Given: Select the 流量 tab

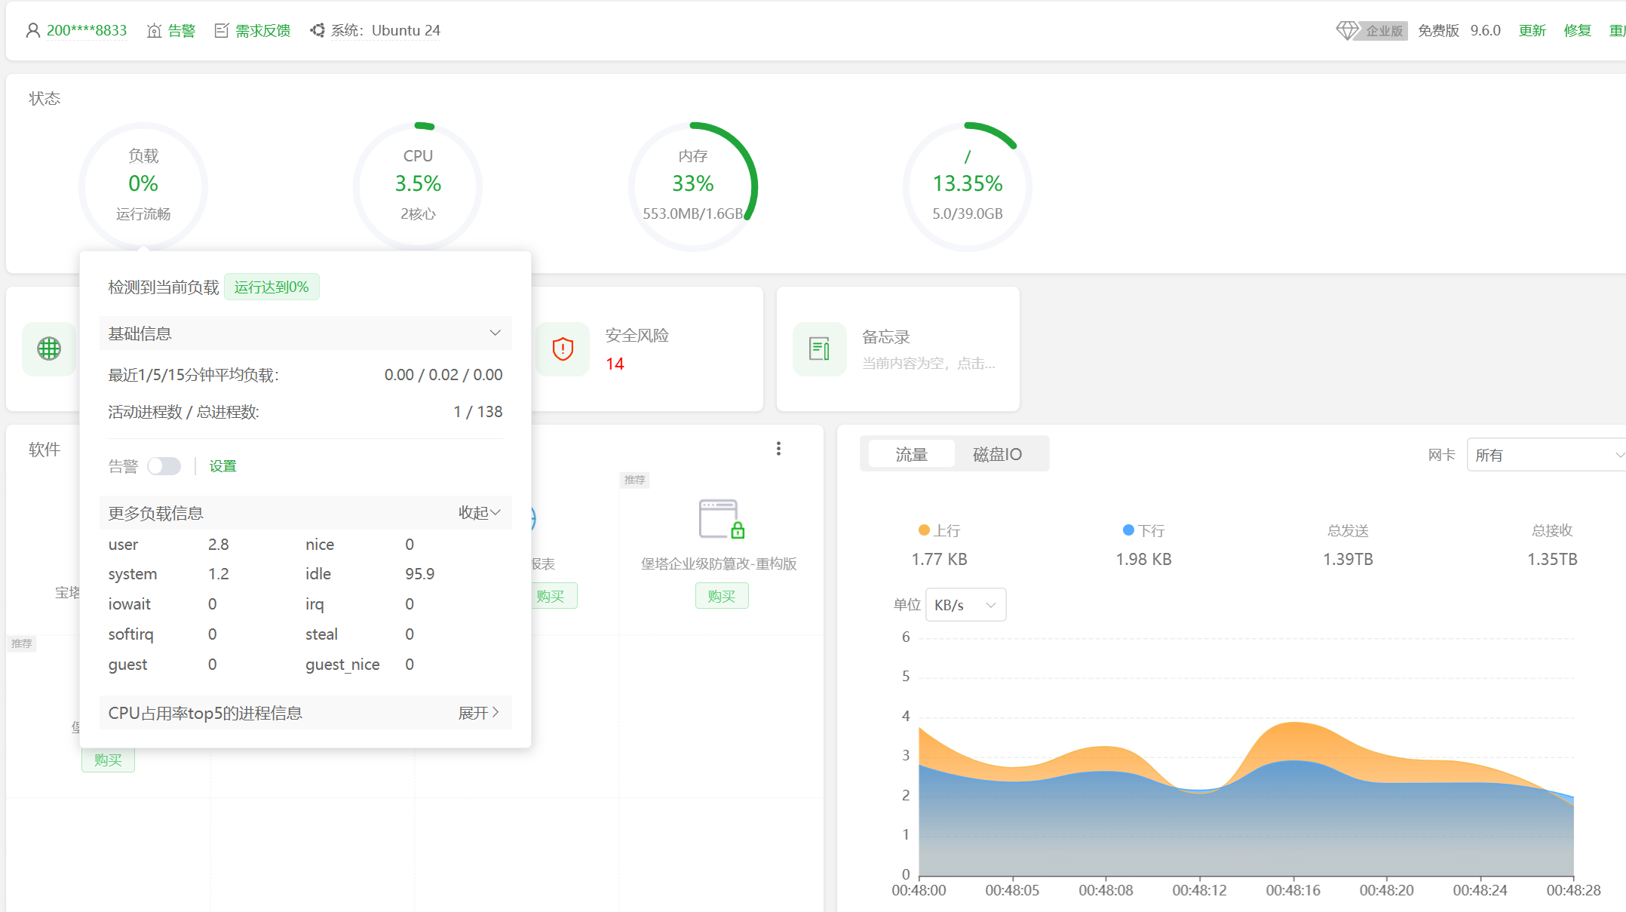Looking at the screenshot, I should pyautogui.click(x=911, y=453).
